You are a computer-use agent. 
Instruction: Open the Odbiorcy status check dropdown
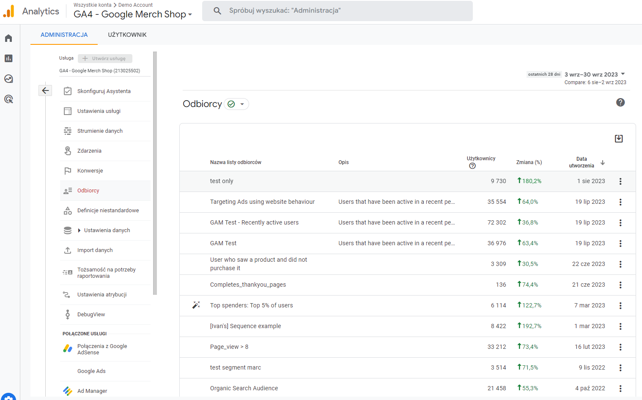pos(236,104)
